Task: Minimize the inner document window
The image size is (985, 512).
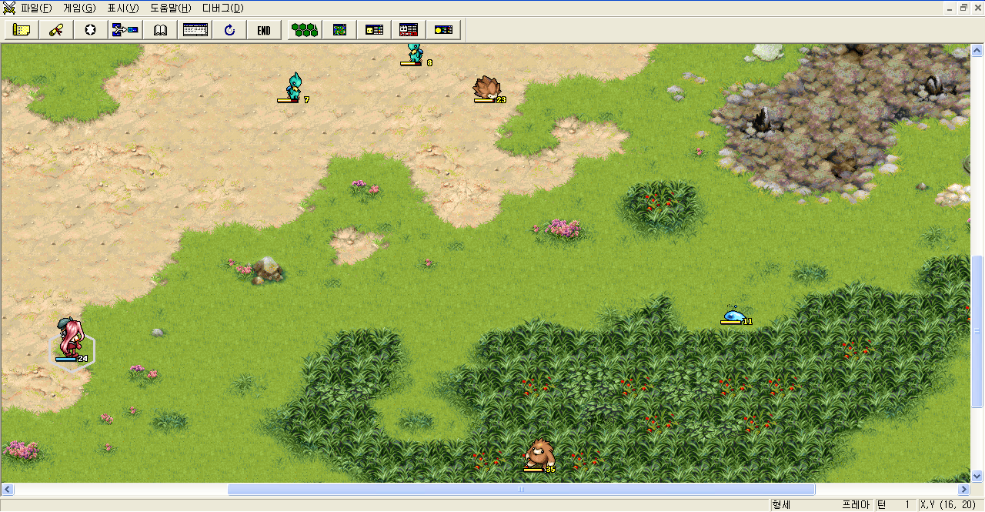Action: pos(950,8)
